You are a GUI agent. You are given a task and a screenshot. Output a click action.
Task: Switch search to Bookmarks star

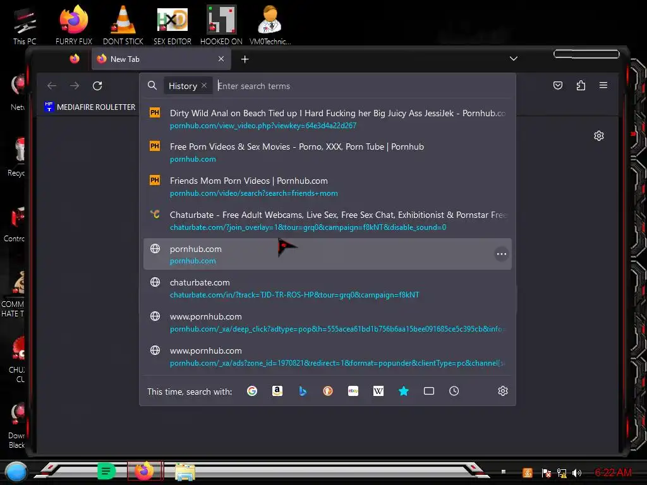pyautogui.click(x=404, y=391)
